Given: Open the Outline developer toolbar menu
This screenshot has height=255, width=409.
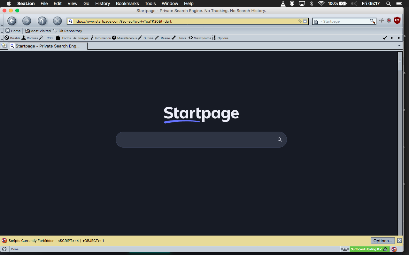Looking at the screenshot, I should tap(146, 38).
